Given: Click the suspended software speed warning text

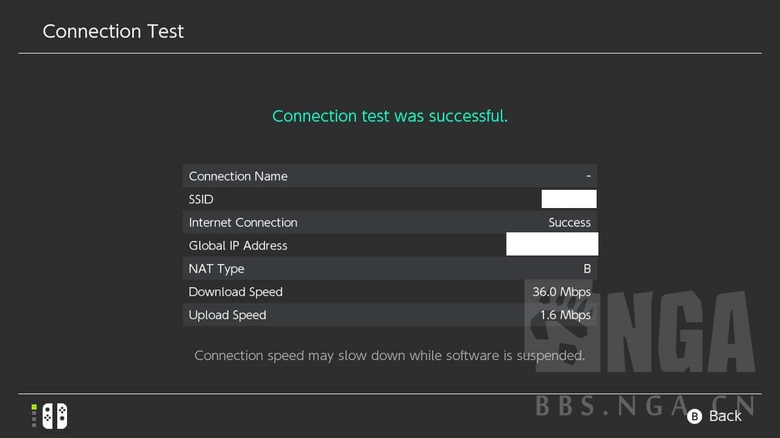Looking at the screenshot, I should coord(390,355).
